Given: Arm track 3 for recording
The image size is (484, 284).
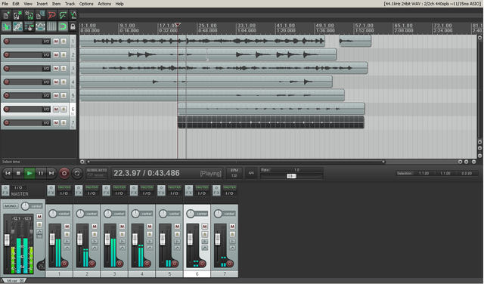Looking at the screenshot, I should [6, 69].
